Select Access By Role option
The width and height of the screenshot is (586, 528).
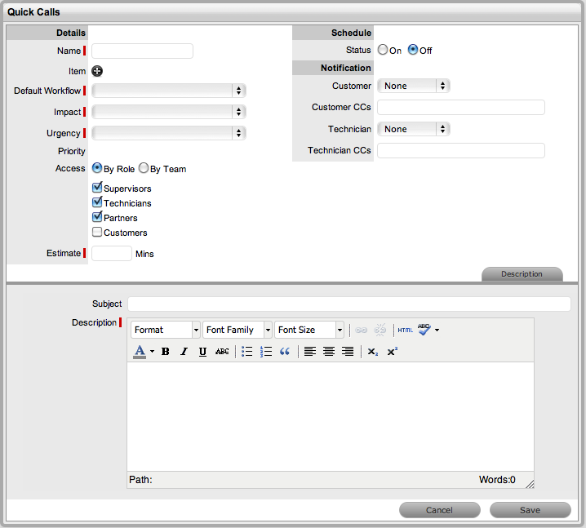click(x=97, y=168)
